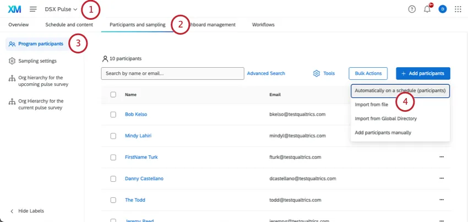This screenshot has height=222, width=468.
Task: Check the box beside Bob Kelso
Action: click(113, 115)
